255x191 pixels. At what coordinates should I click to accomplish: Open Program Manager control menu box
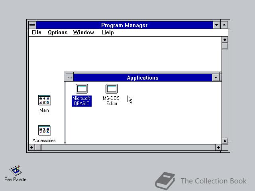(x=32, y=25)
